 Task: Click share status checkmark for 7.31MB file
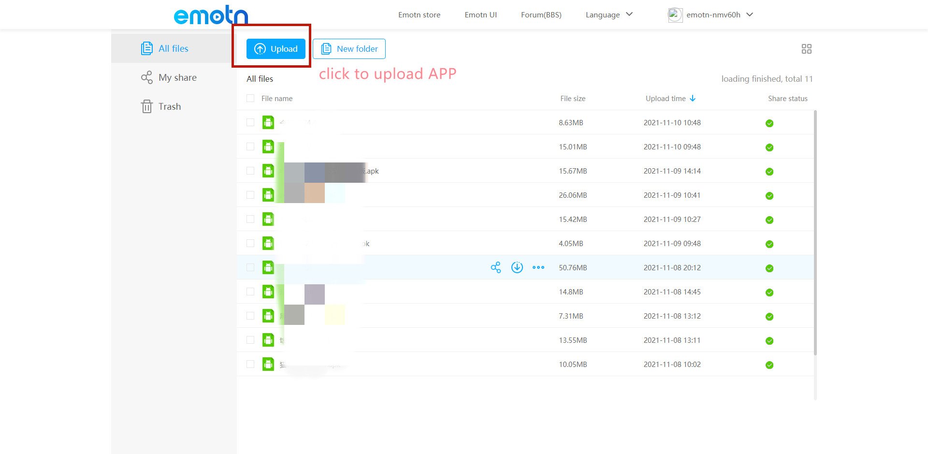[x=769, y=317]
